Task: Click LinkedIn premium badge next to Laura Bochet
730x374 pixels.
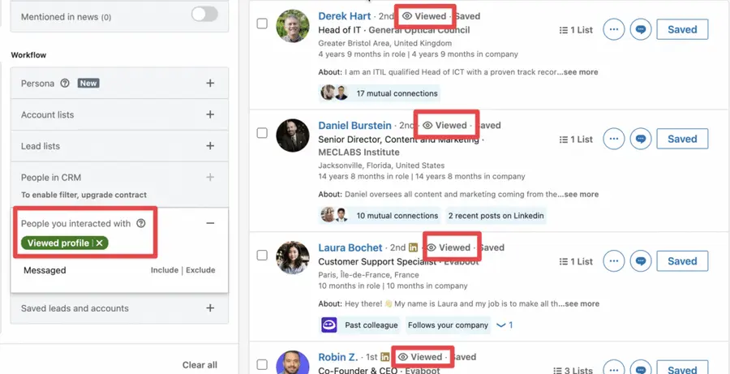Action: pos(413,247)
